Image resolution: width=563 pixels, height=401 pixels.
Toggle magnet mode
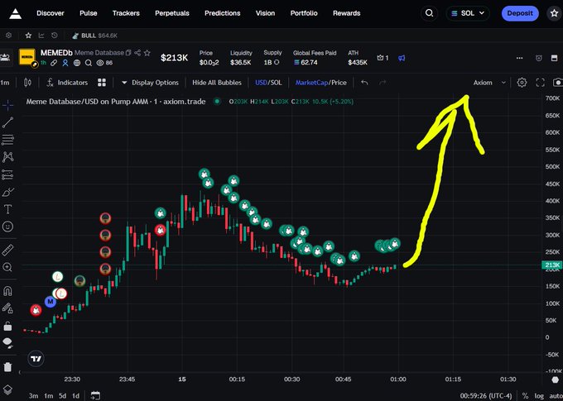click(x=7, y=290)
